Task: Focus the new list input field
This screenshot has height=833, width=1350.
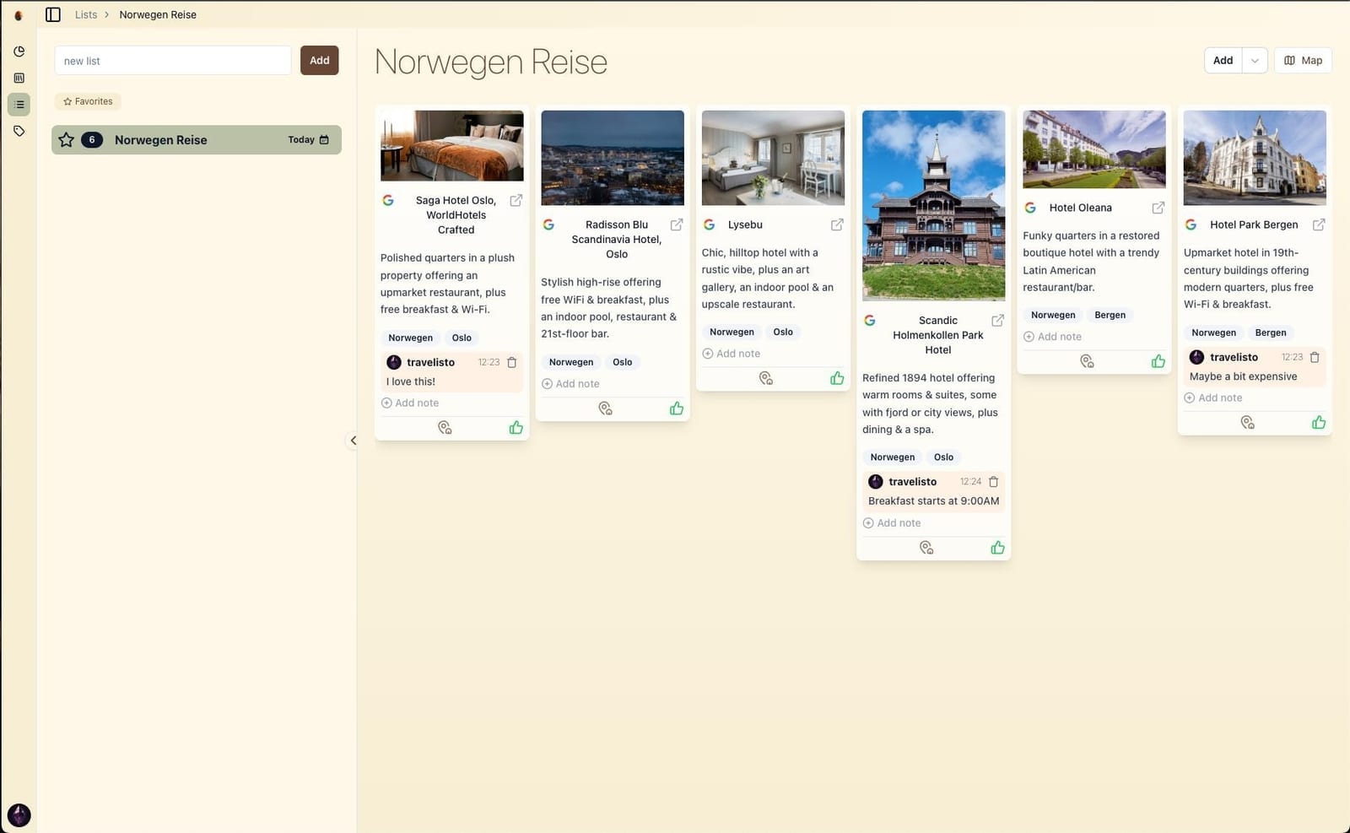Action: 173,61
